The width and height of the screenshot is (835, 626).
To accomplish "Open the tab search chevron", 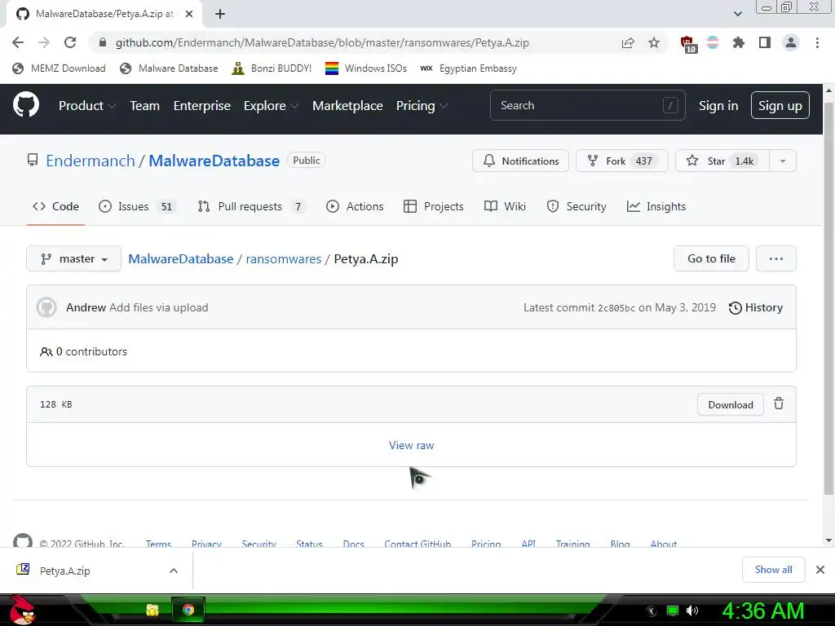I will click(737, 14).
